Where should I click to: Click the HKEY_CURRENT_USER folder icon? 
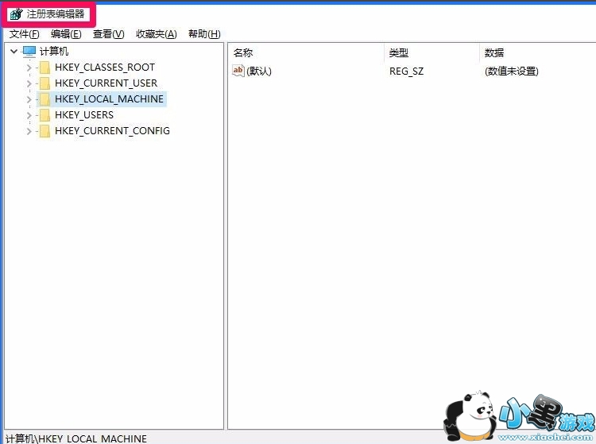click(x=45, y=83)
